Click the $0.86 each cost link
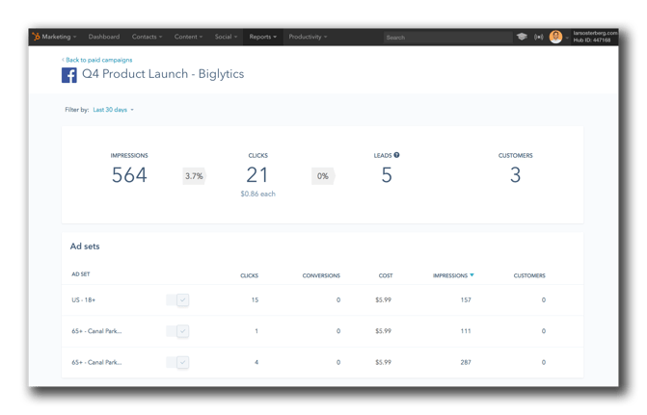The width and height of the screenshot is (647, 415). click(257, 194)
